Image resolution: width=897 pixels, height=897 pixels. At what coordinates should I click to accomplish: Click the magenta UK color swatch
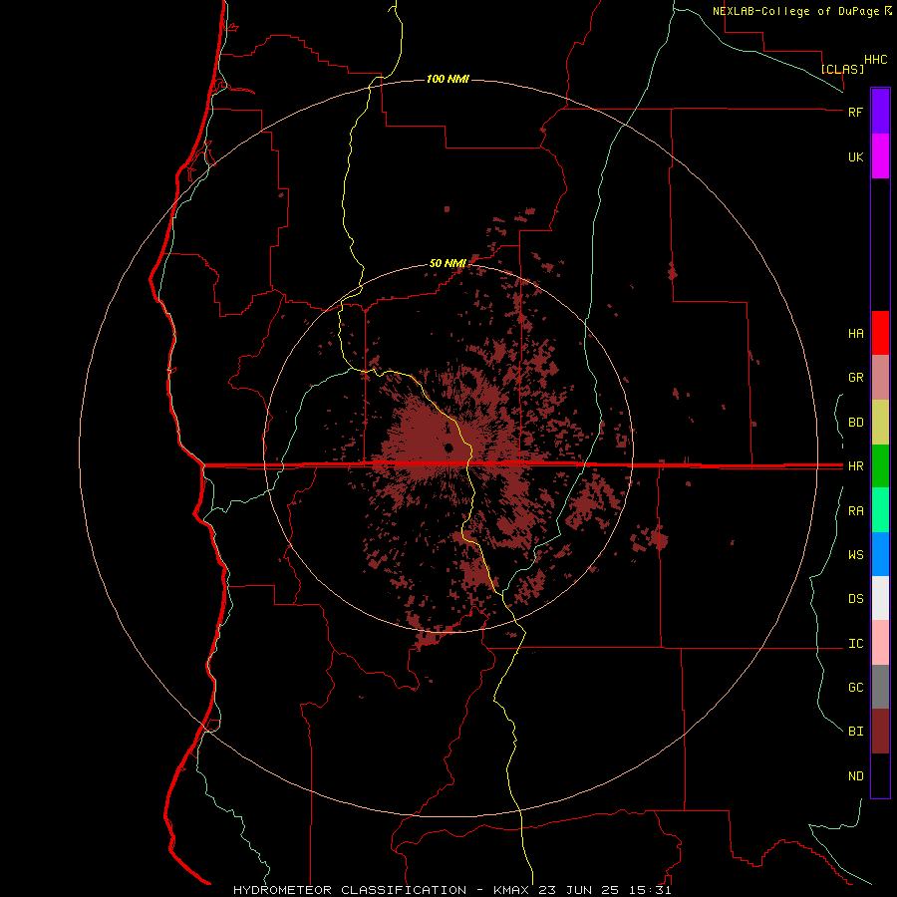[880, 156]
